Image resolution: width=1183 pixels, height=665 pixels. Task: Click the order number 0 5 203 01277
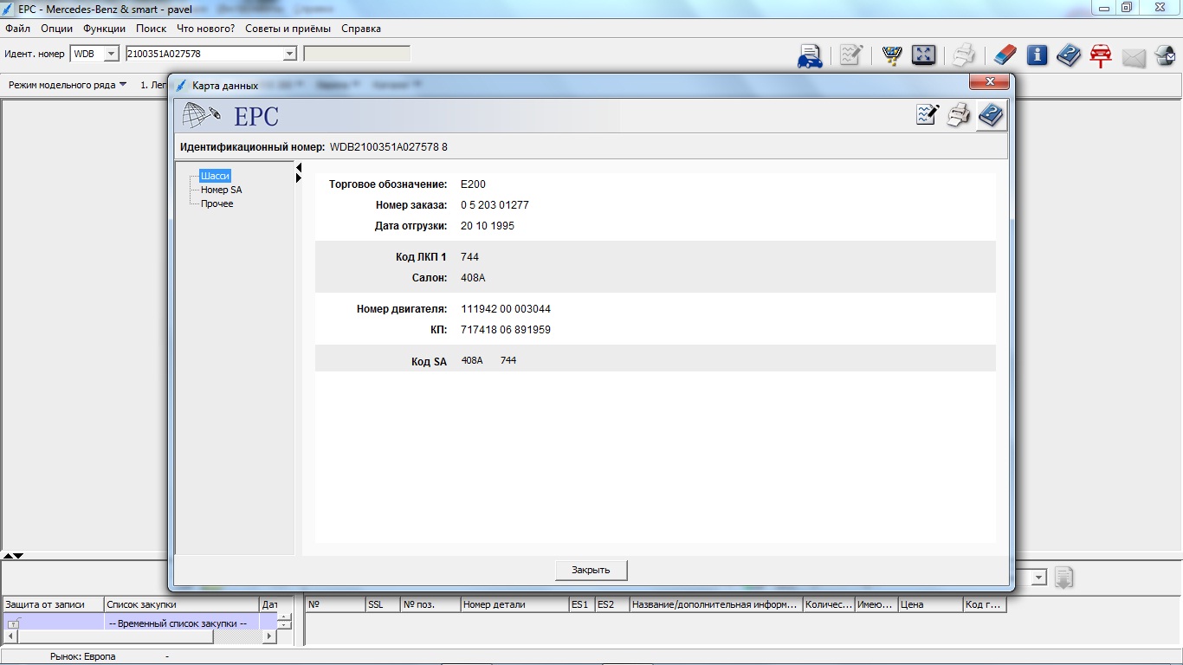point(495,205)
